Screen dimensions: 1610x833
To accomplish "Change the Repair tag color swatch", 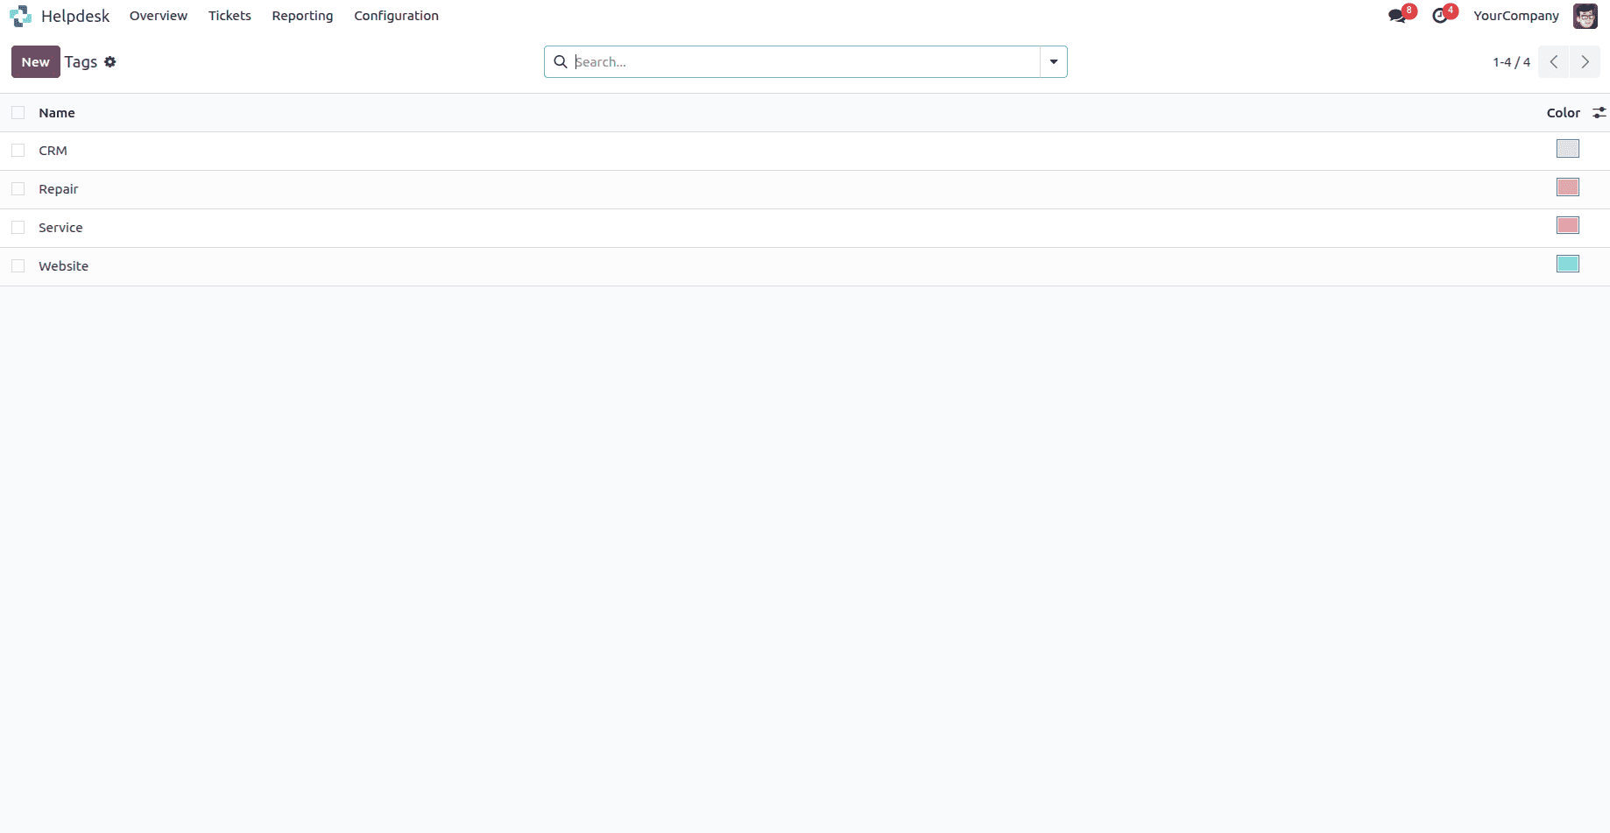I will (x=1568, y=187).
